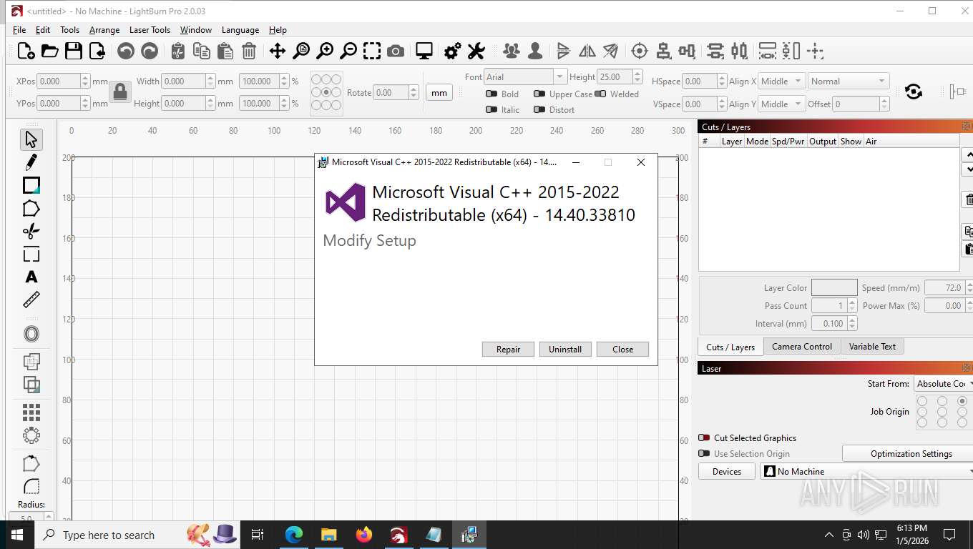Switch to the Variable Text tab

(x=872, y=346)
